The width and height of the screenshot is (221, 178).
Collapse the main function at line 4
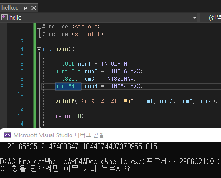pyautogui.click(x=39, y=50)
